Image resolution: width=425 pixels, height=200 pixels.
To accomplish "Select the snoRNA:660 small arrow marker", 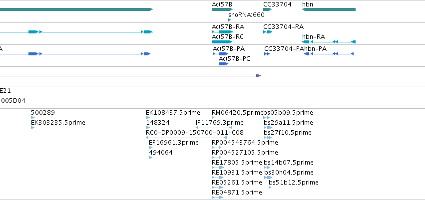I will click(230, 20).
